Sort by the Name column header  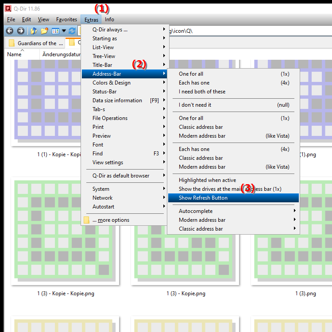(14, 54)
